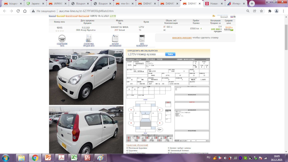The image size is (288, 162).
Task: Click the L275V body number input field
Action: click(x=145, y=54)
